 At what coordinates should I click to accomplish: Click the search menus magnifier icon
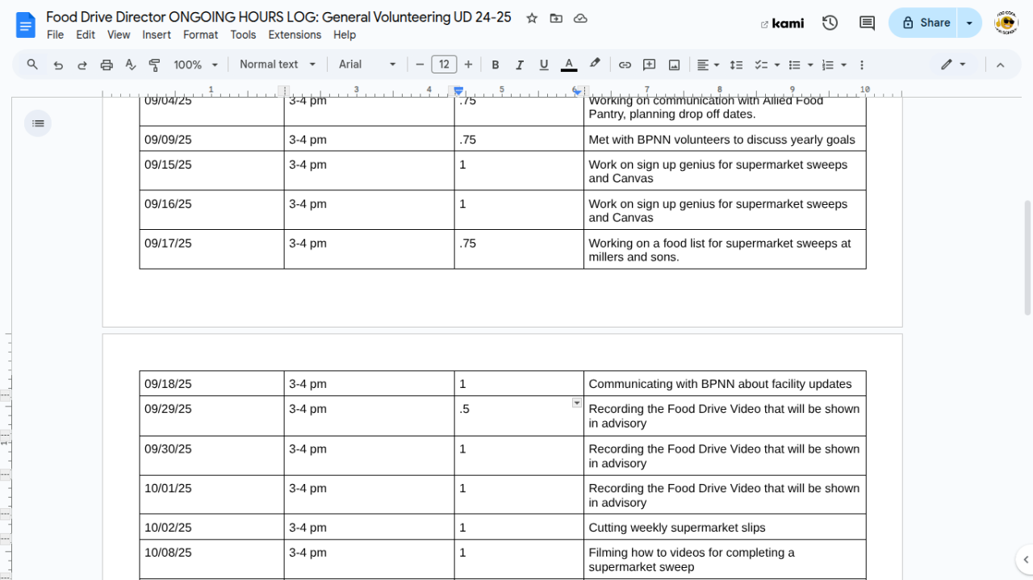pos(32,65)
